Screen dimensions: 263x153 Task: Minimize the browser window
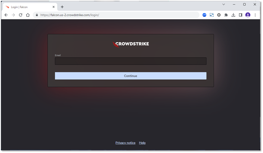(x=234, y=5)
